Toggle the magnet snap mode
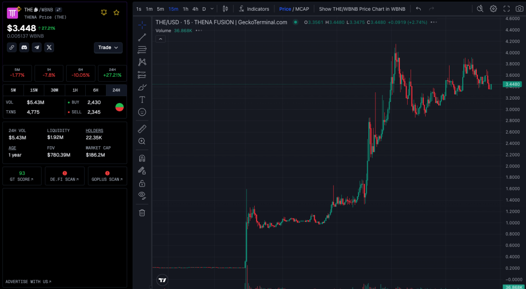 point(142,158)
